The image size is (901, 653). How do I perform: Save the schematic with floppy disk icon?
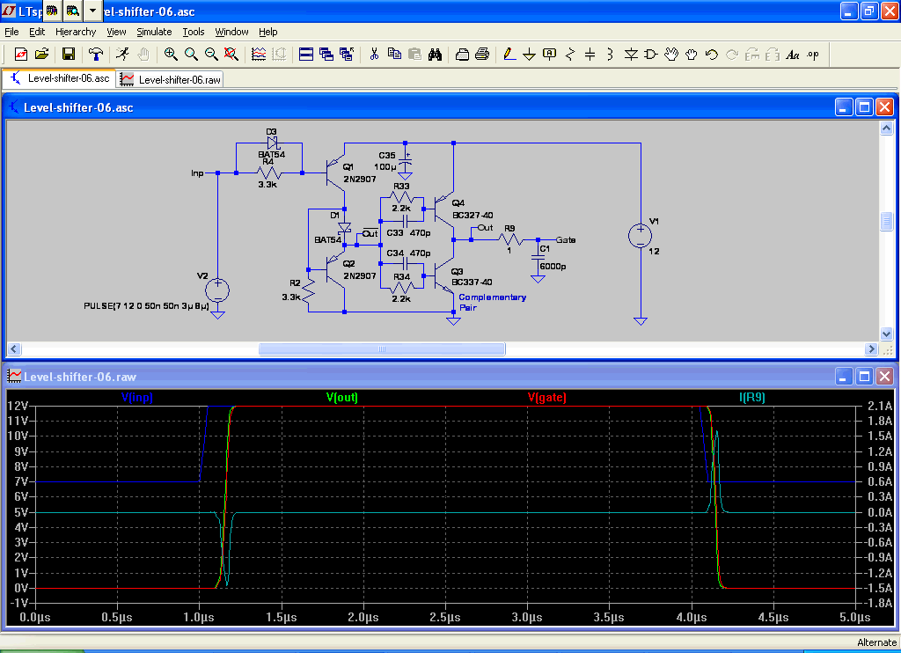(x=68, y=54)
